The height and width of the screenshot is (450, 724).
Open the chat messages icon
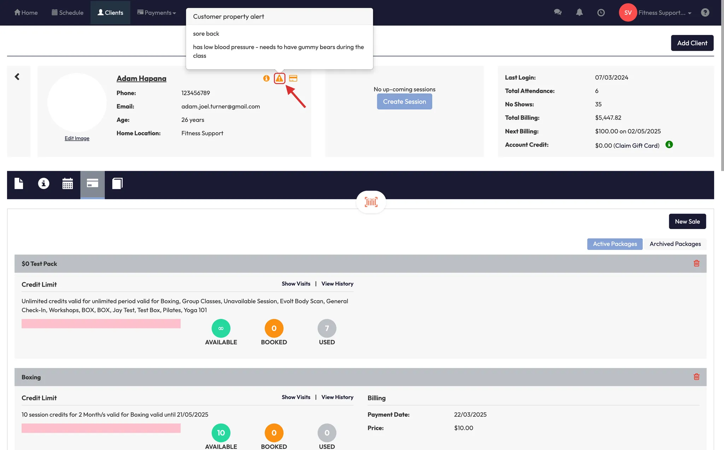pyautogui.click(x=557, y=12)
